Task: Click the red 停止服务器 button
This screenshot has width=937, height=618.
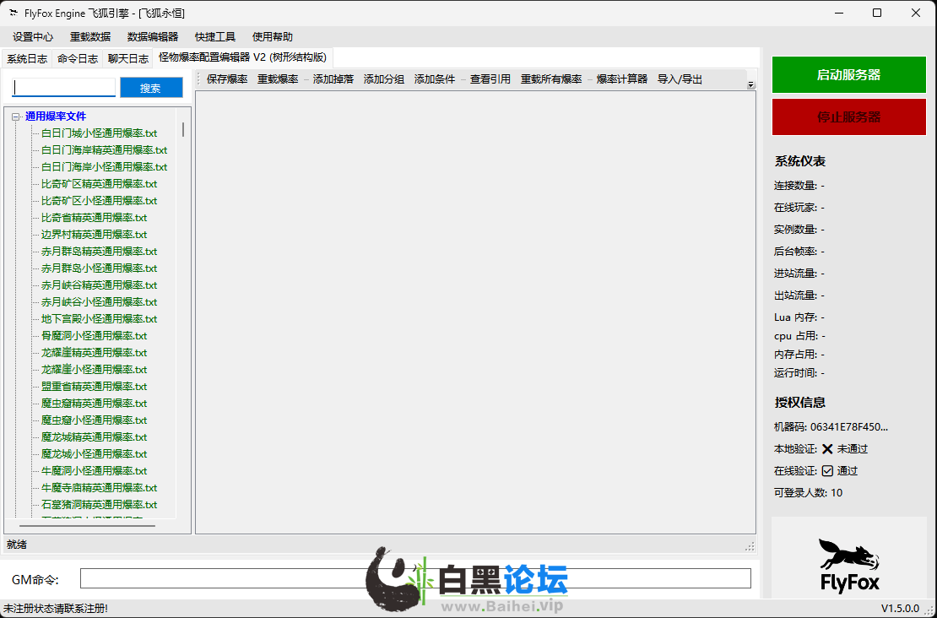Action: [848, 117]
